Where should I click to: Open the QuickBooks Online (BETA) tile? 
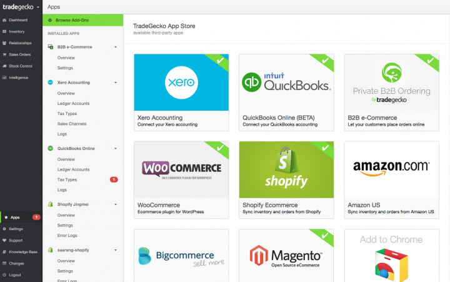(x=286, y=93)
